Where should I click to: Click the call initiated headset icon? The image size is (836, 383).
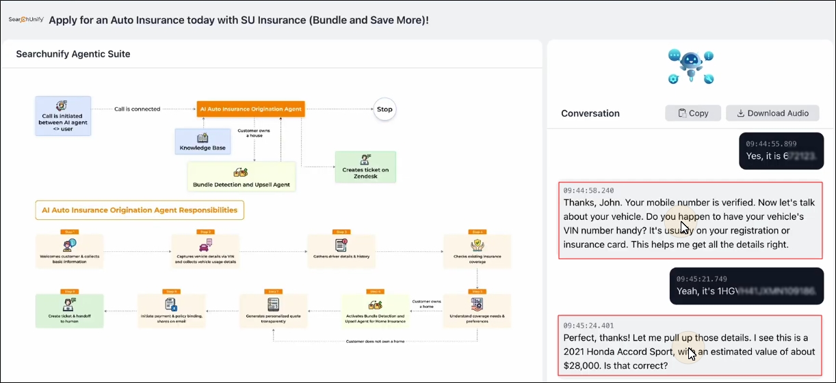[62, 107]
